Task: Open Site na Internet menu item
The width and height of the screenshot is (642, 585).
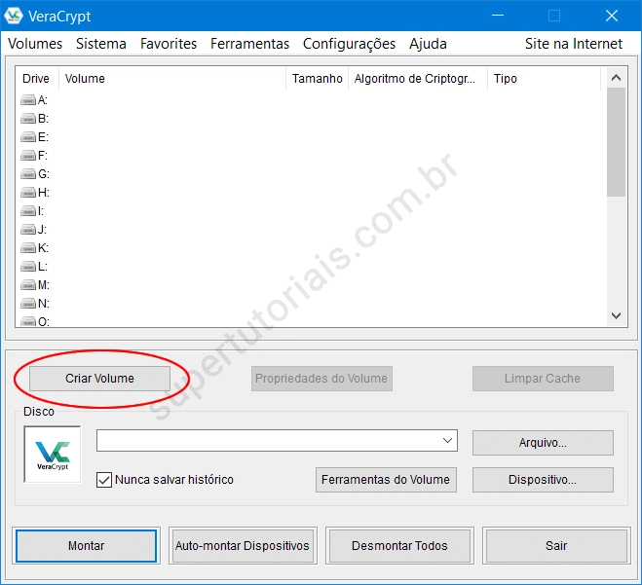Action: [574, 44]
